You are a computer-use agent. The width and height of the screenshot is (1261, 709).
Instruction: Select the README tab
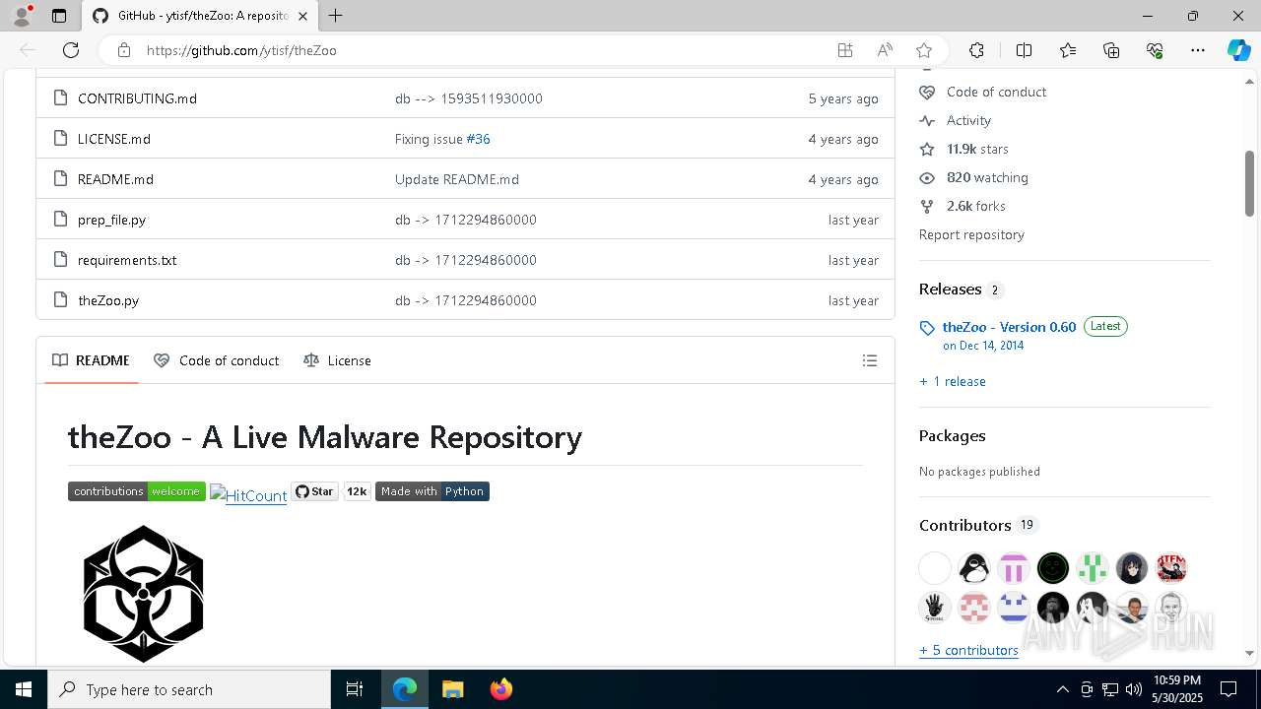pyautogui.click(x=91, y=360)
